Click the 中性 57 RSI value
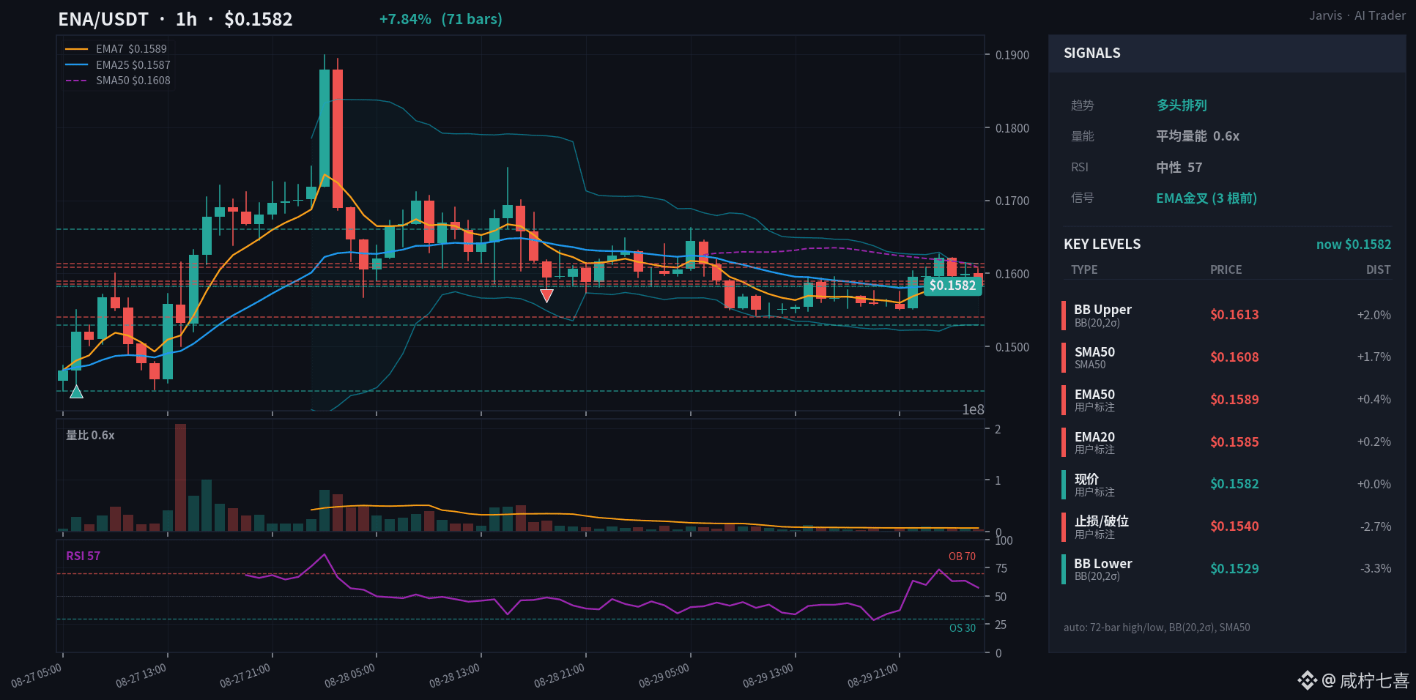The height and width of the screenshot is (700, 1416). (x=1179, y=168)
